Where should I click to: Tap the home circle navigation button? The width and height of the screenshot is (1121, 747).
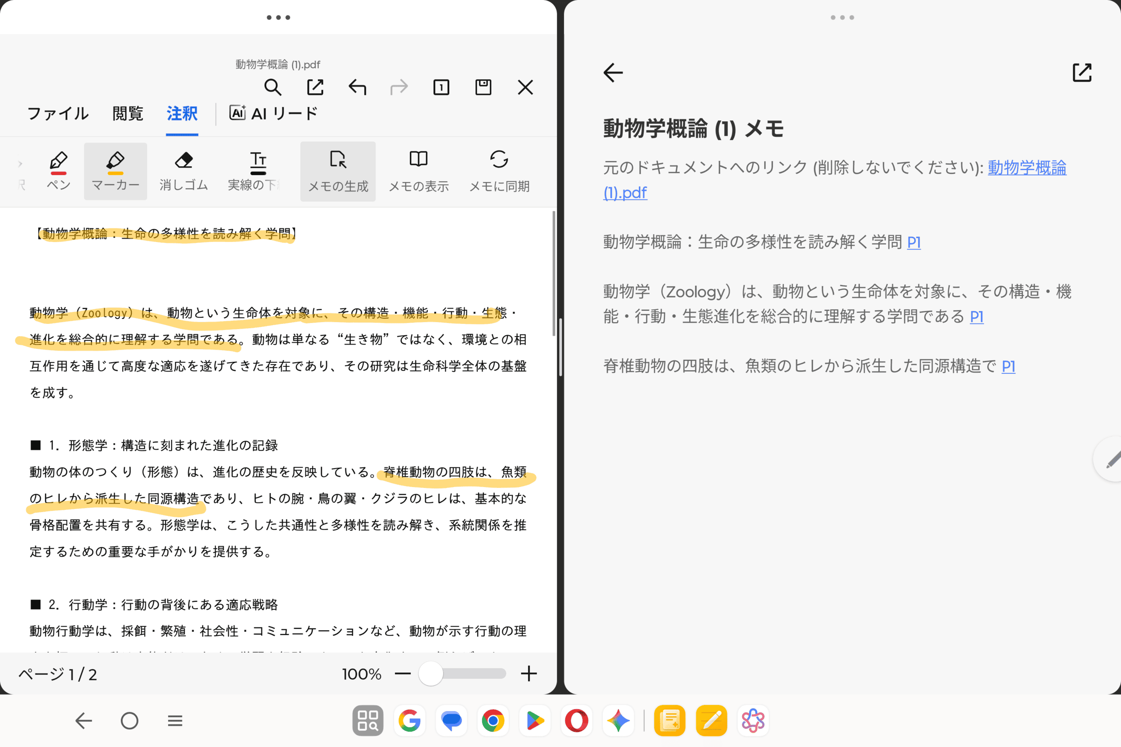pyautogui.click(x=129, y=721)
